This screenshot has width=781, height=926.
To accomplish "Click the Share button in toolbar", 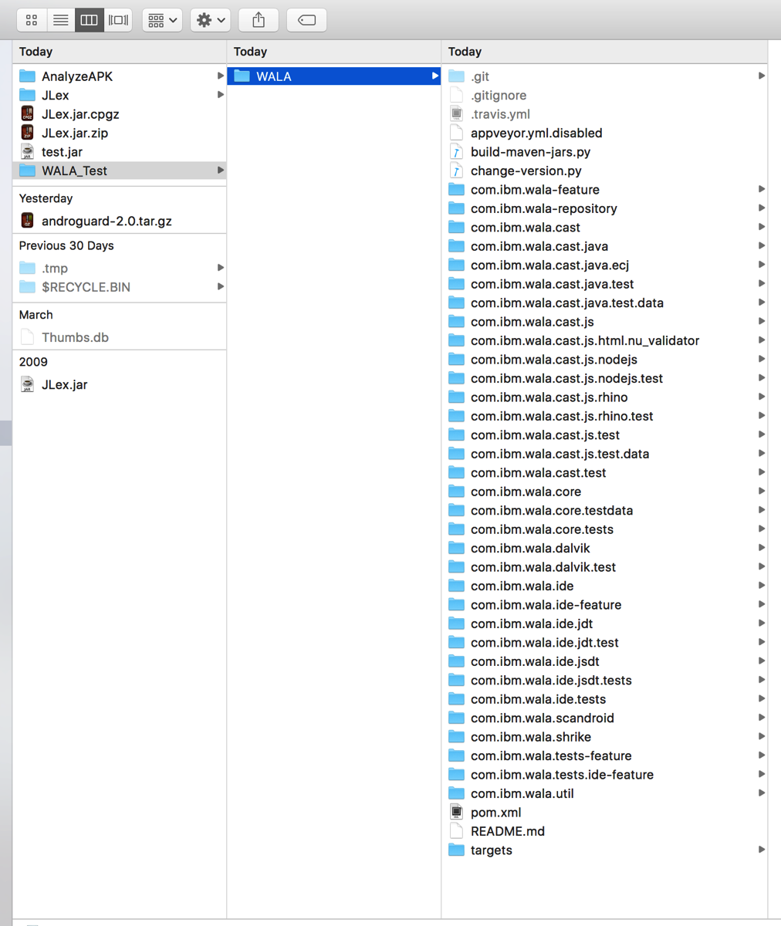I will click(x=259, y=20).
